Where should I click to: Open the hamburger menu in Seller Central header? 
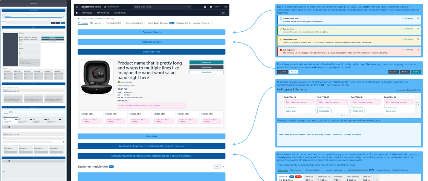(76, 7)
